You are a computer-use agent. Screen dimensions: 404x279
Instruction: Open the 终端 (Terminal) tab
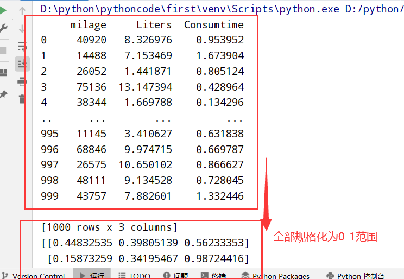pos(213,276)
